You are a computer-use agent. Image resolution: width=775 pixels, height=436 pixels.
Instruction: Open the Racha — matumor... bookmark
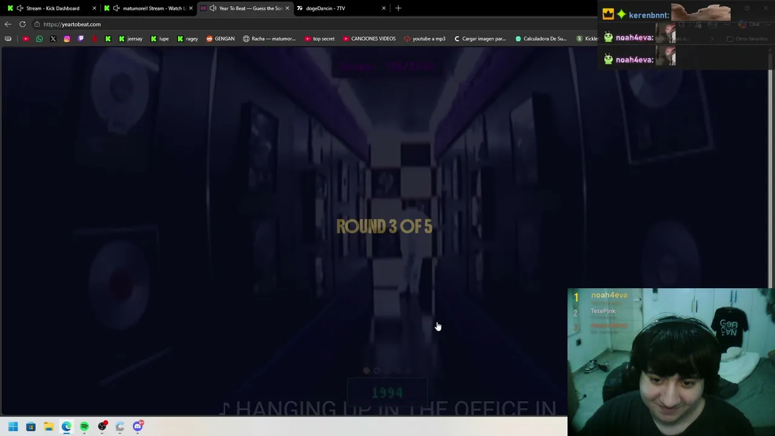(269, 39)
